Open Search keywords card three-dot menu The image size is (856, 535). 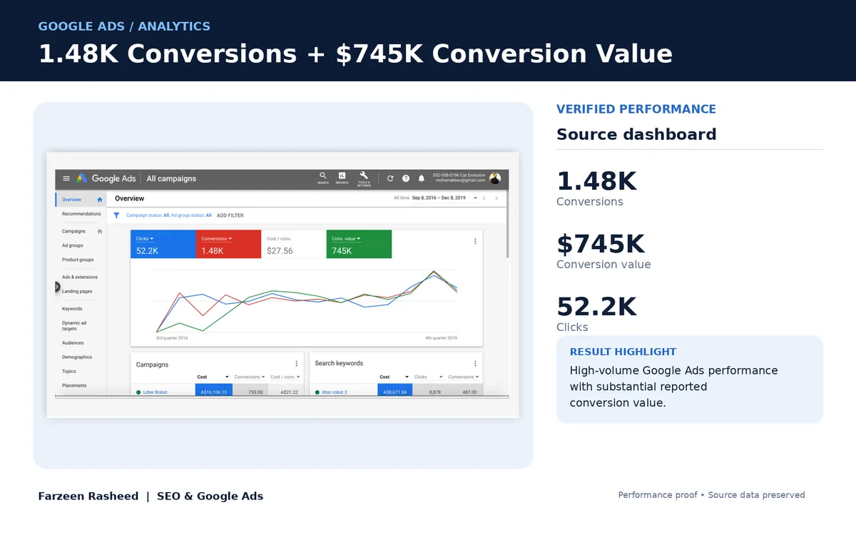coord(475,363)
